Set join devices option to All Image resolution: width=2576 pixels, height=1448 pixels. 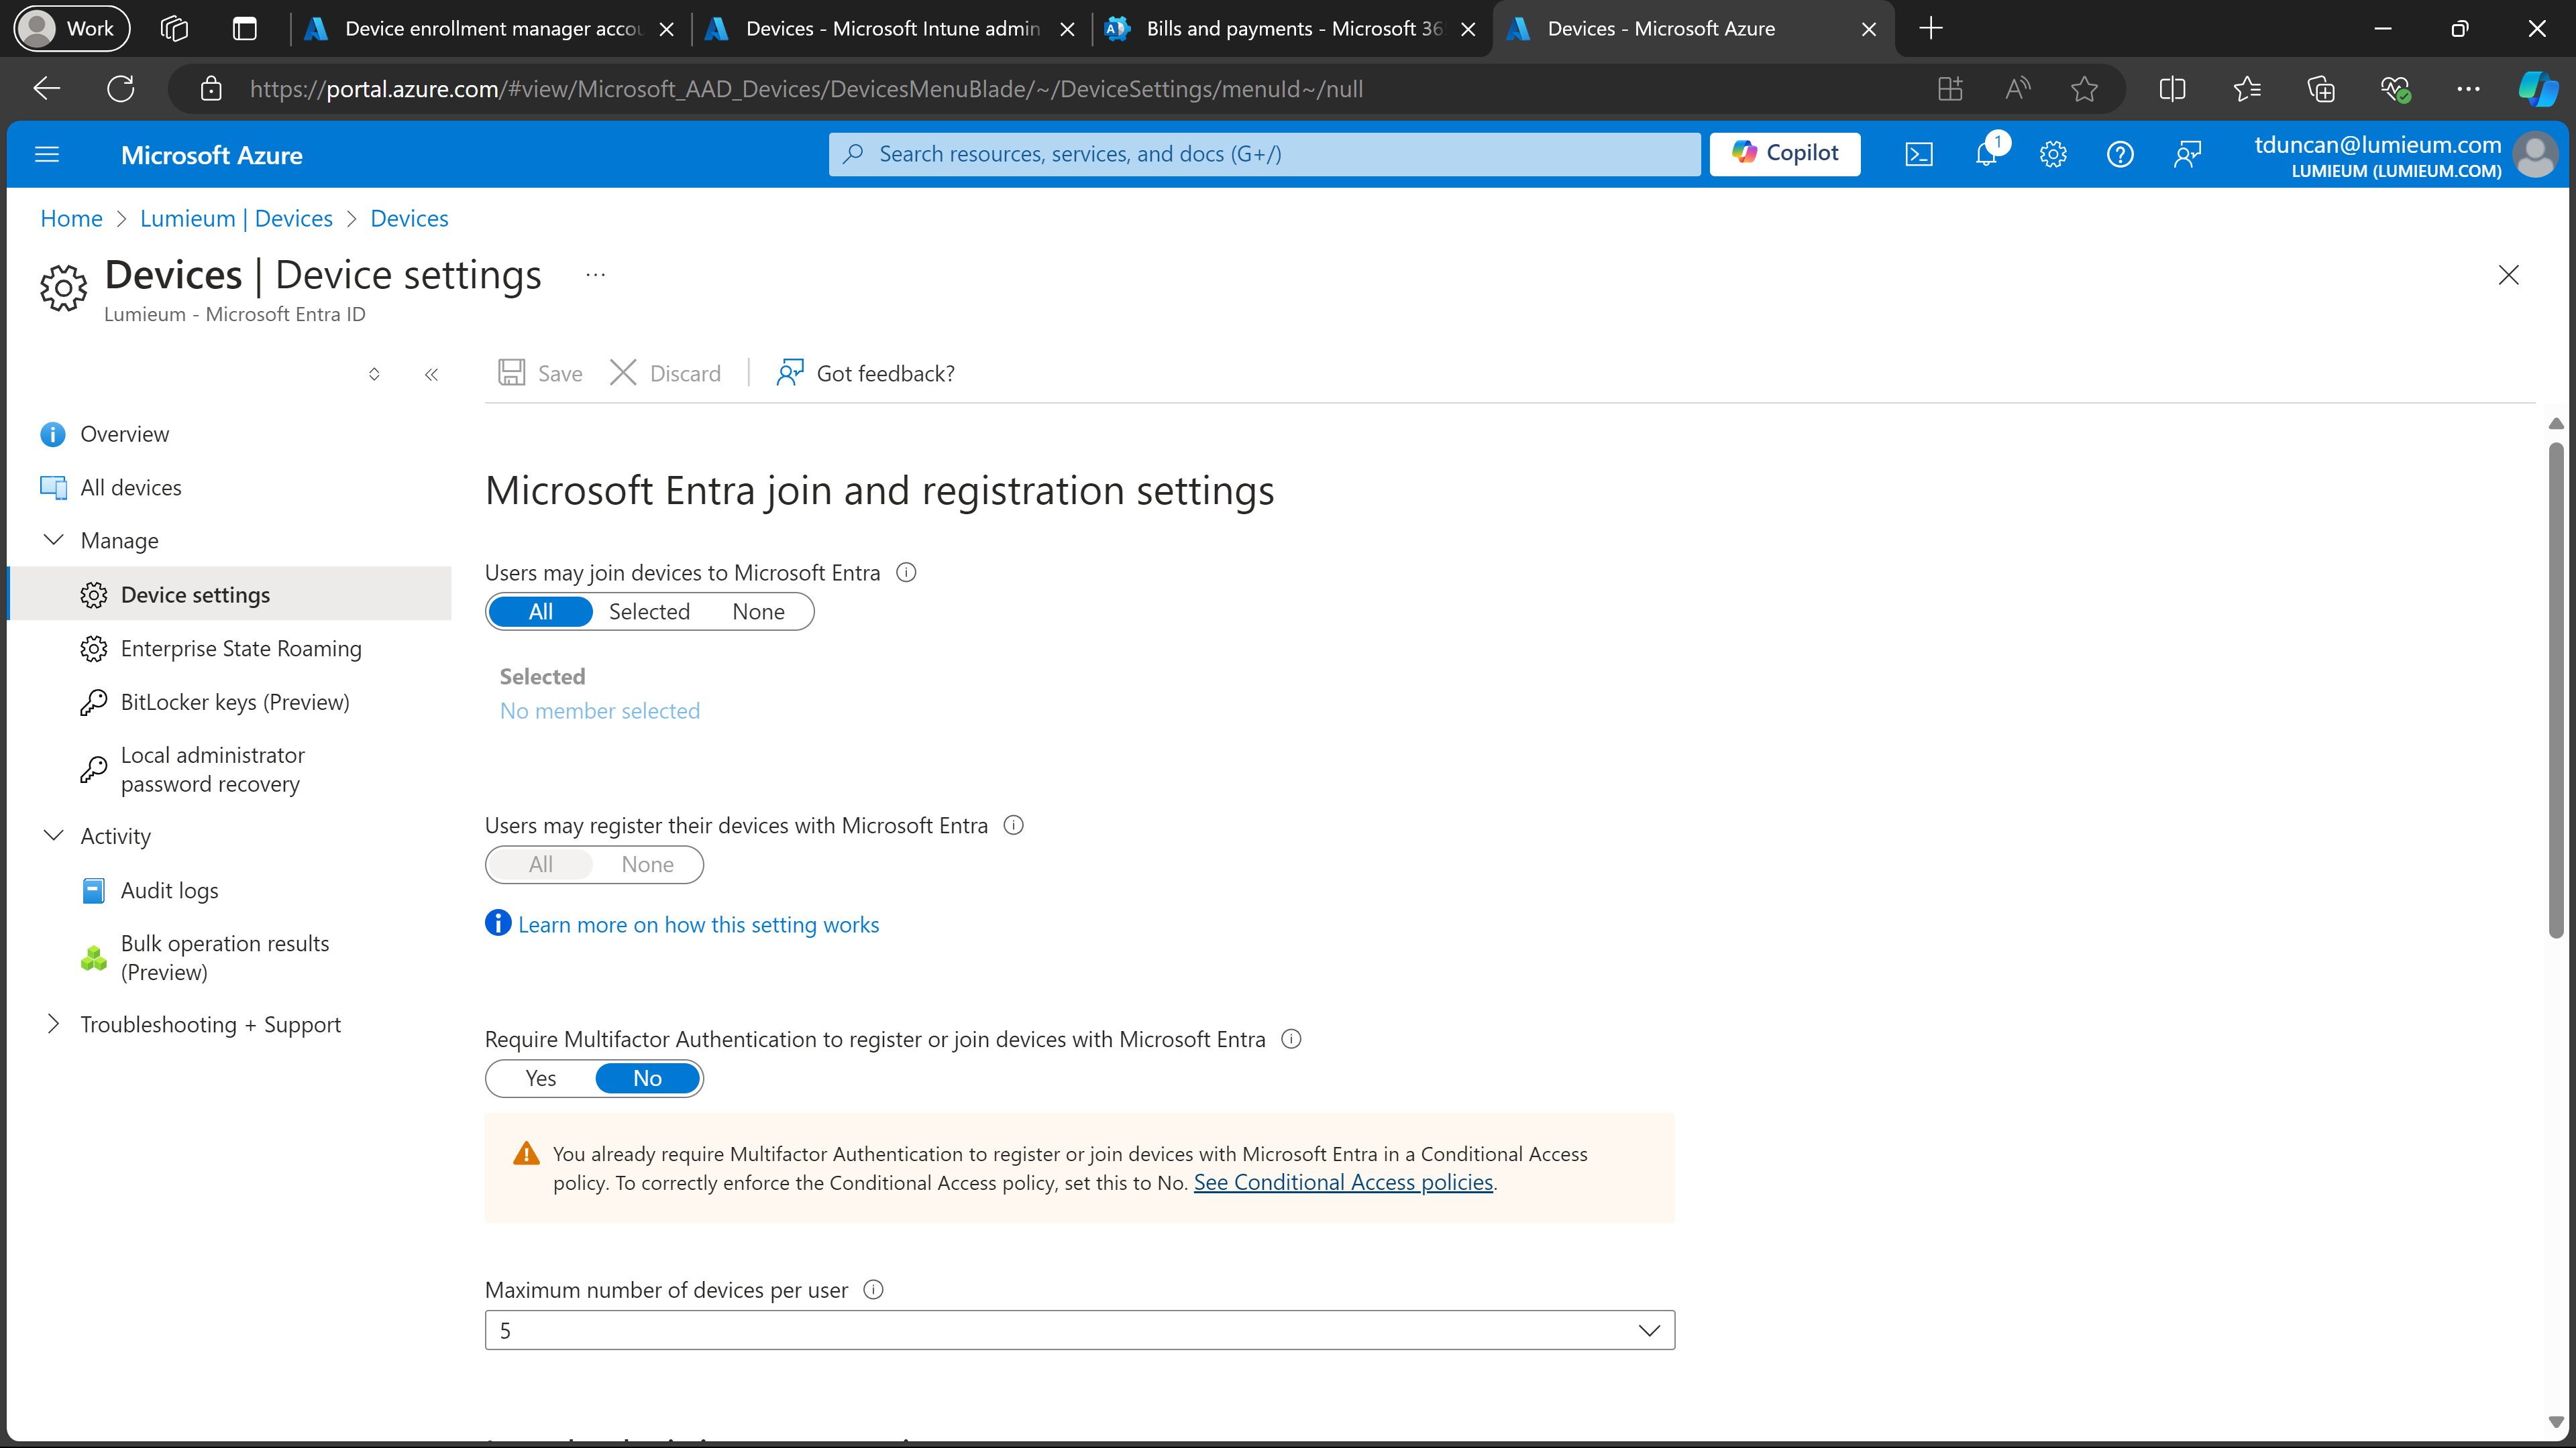[x=541, y=611]
